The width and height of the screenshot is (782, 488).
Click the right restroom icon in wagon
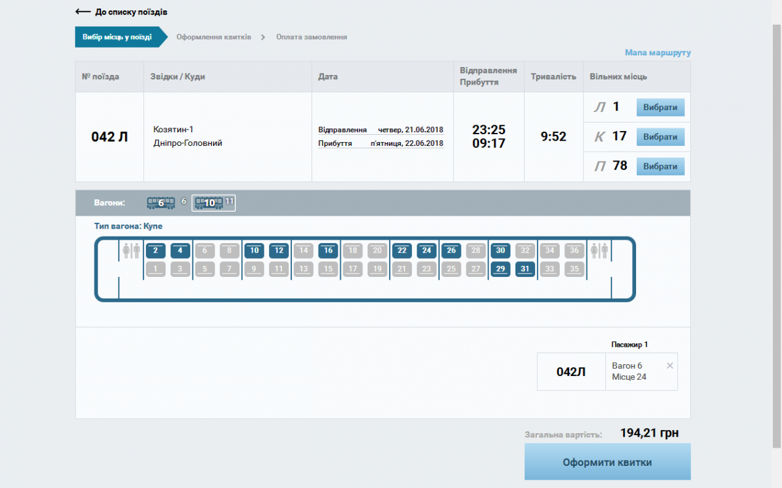click(599, 250)
